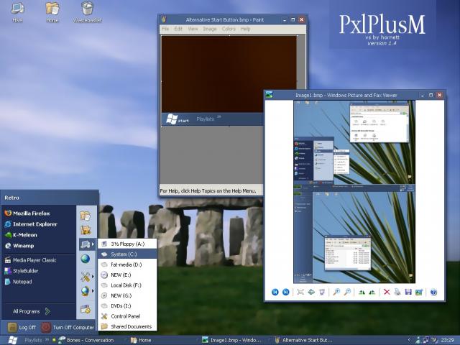Expand the Playlists toolbar chevron on taskbar

[x=49, y=340]
